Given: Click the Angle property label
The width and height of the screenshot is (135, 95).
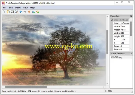Looking at the screenshot, I should [117, 46].
